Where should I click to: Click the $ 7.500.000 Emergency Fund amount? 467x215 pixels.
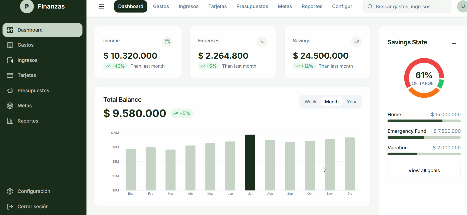[x=447, y=131]
